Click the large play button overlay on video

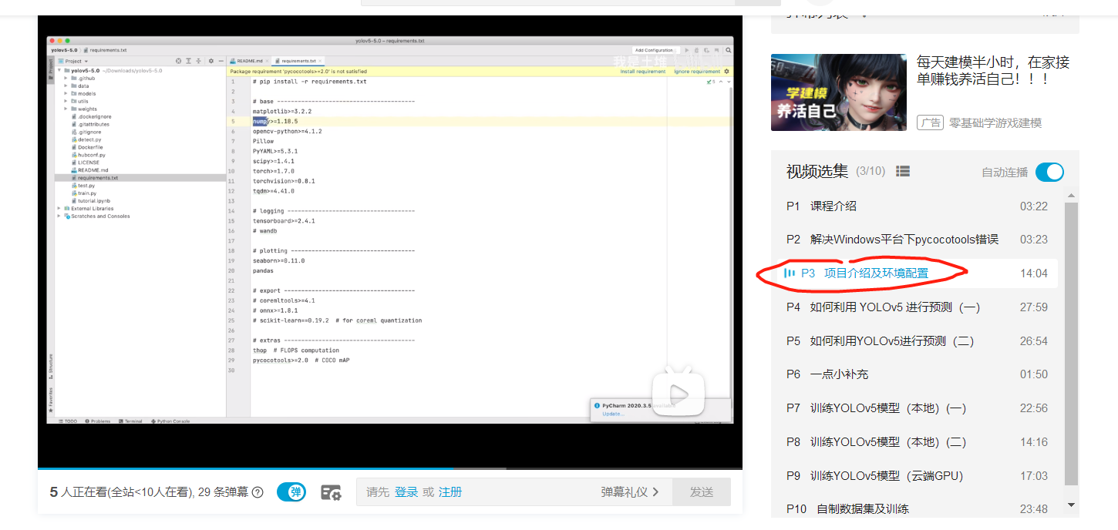click(x=678, y=391)
